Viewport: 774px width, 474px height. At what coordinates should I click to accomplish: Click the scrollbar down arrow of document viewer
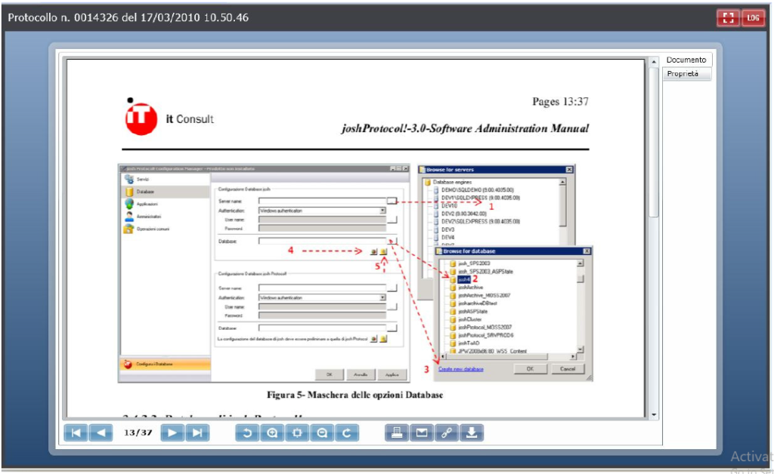(x=654, y=415)
